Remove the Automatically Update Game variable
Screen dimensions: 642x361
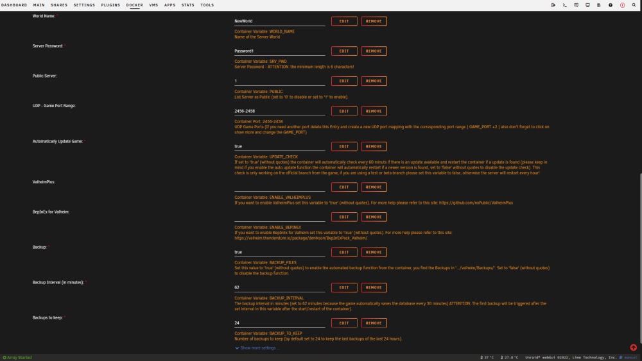tap(374, 146)
